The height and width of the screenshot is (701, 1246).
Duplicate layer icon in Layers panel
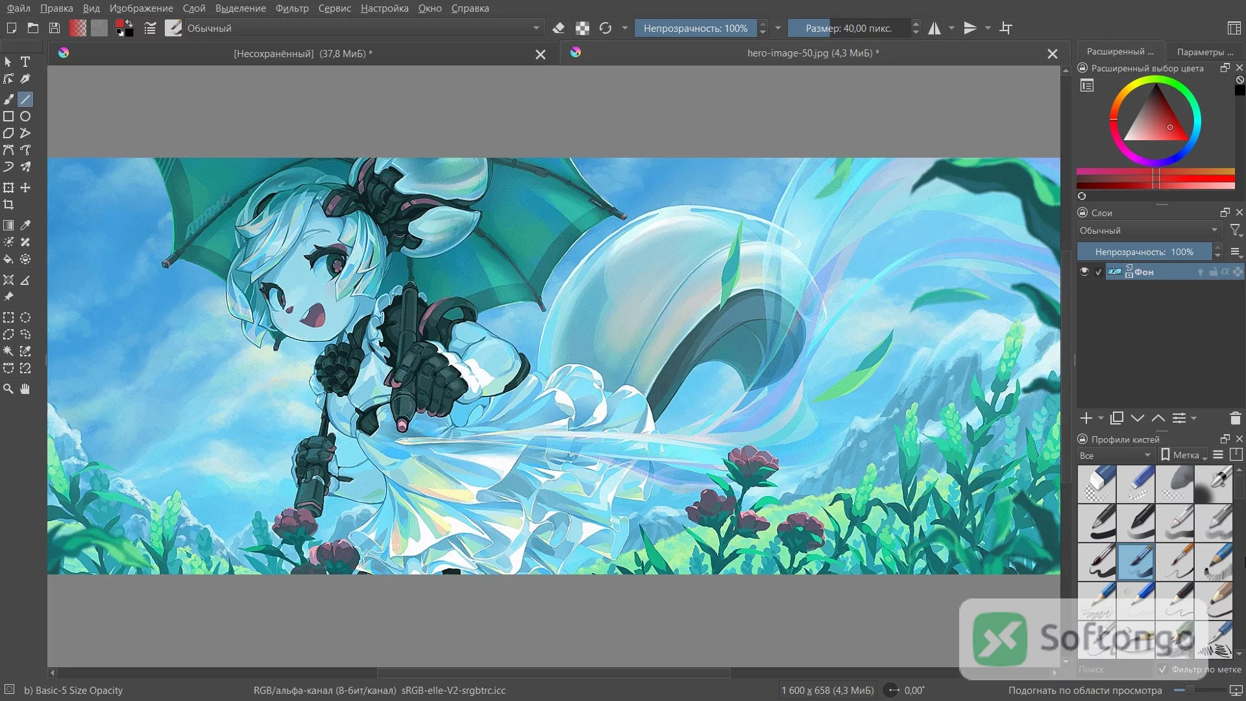[x=1117, y=419]
